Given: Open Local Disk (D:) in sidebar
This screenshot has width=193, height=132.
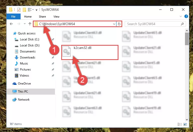Looking at the screenshot, I should [x=30, y=45].
